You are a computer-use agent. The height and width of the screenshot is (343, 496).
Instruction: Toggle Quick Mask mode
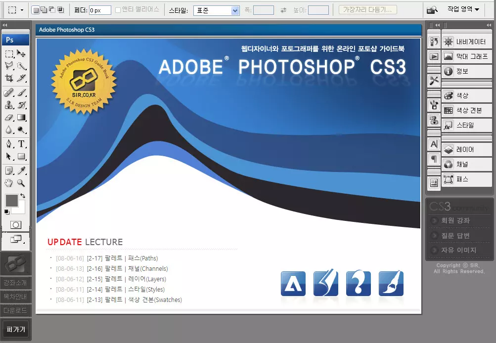point(16,225)
